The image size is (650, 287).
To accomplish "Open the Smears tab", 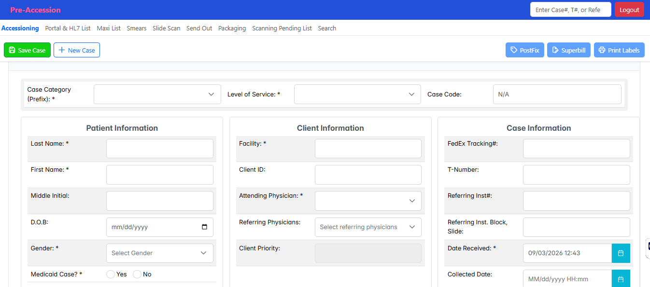I will (137, 28).
